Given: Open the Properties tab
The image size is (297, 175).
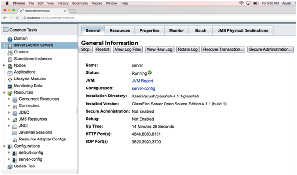Looking at the screenshot, I should point(149,31).
